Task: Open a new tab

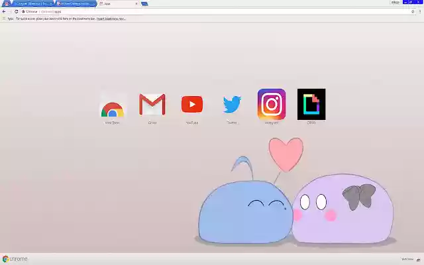Action: (144, 4)
